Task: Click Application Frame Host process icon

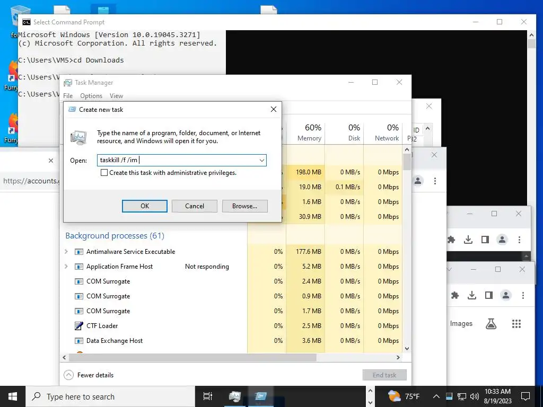Action: pyautogui.click(x=79, y=267)
